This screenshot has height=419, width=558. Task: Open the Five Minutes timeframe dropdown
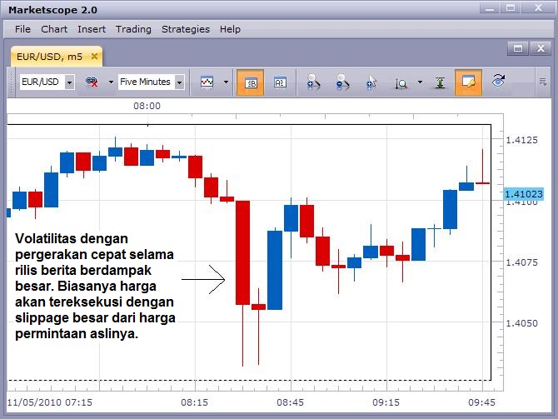[179, 82]
